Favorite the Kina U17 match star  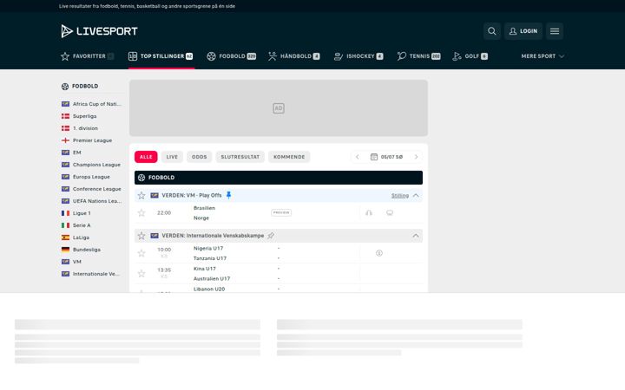pyautogui.click(x=141, y=273)
